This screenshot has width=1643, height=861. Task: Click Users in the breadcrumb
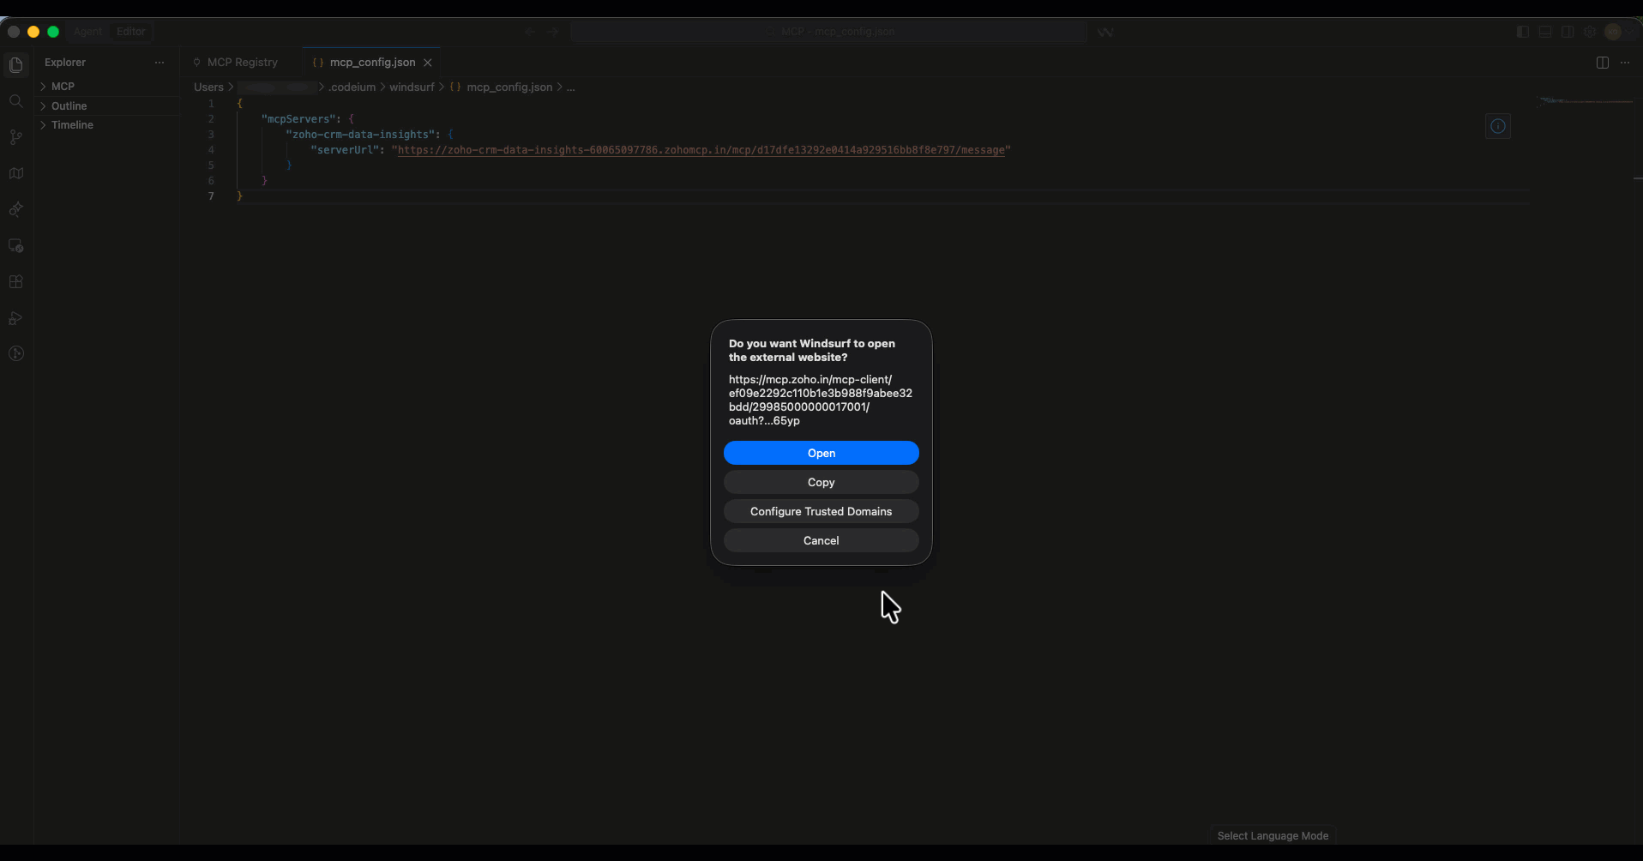click(x=208, y=87)
